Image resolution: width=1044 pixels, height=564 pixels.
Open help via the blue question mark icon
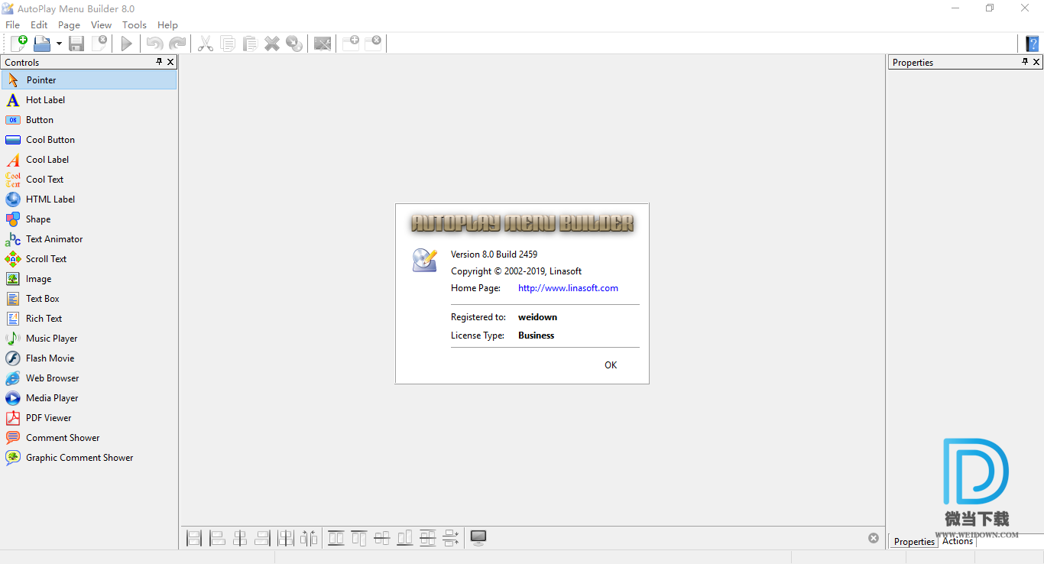pyautogui.click(x=1033, y=44)
